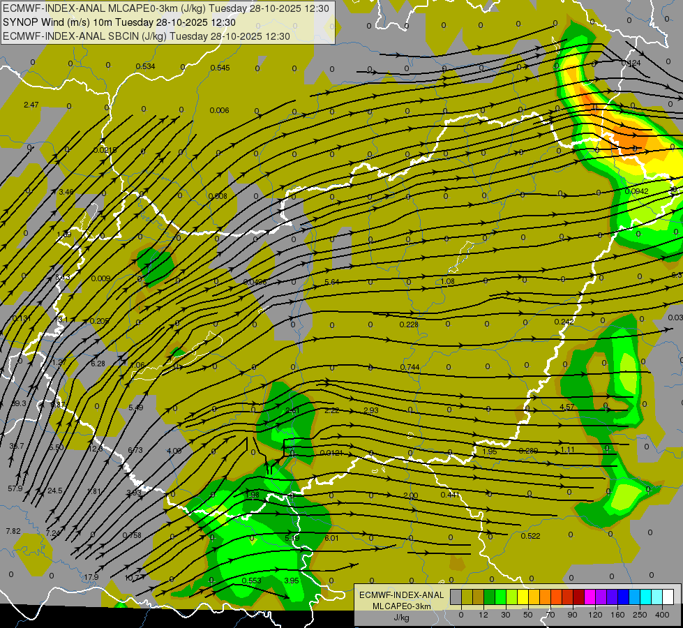
Task: Click the map value 1.95
Action: (490, 451)
